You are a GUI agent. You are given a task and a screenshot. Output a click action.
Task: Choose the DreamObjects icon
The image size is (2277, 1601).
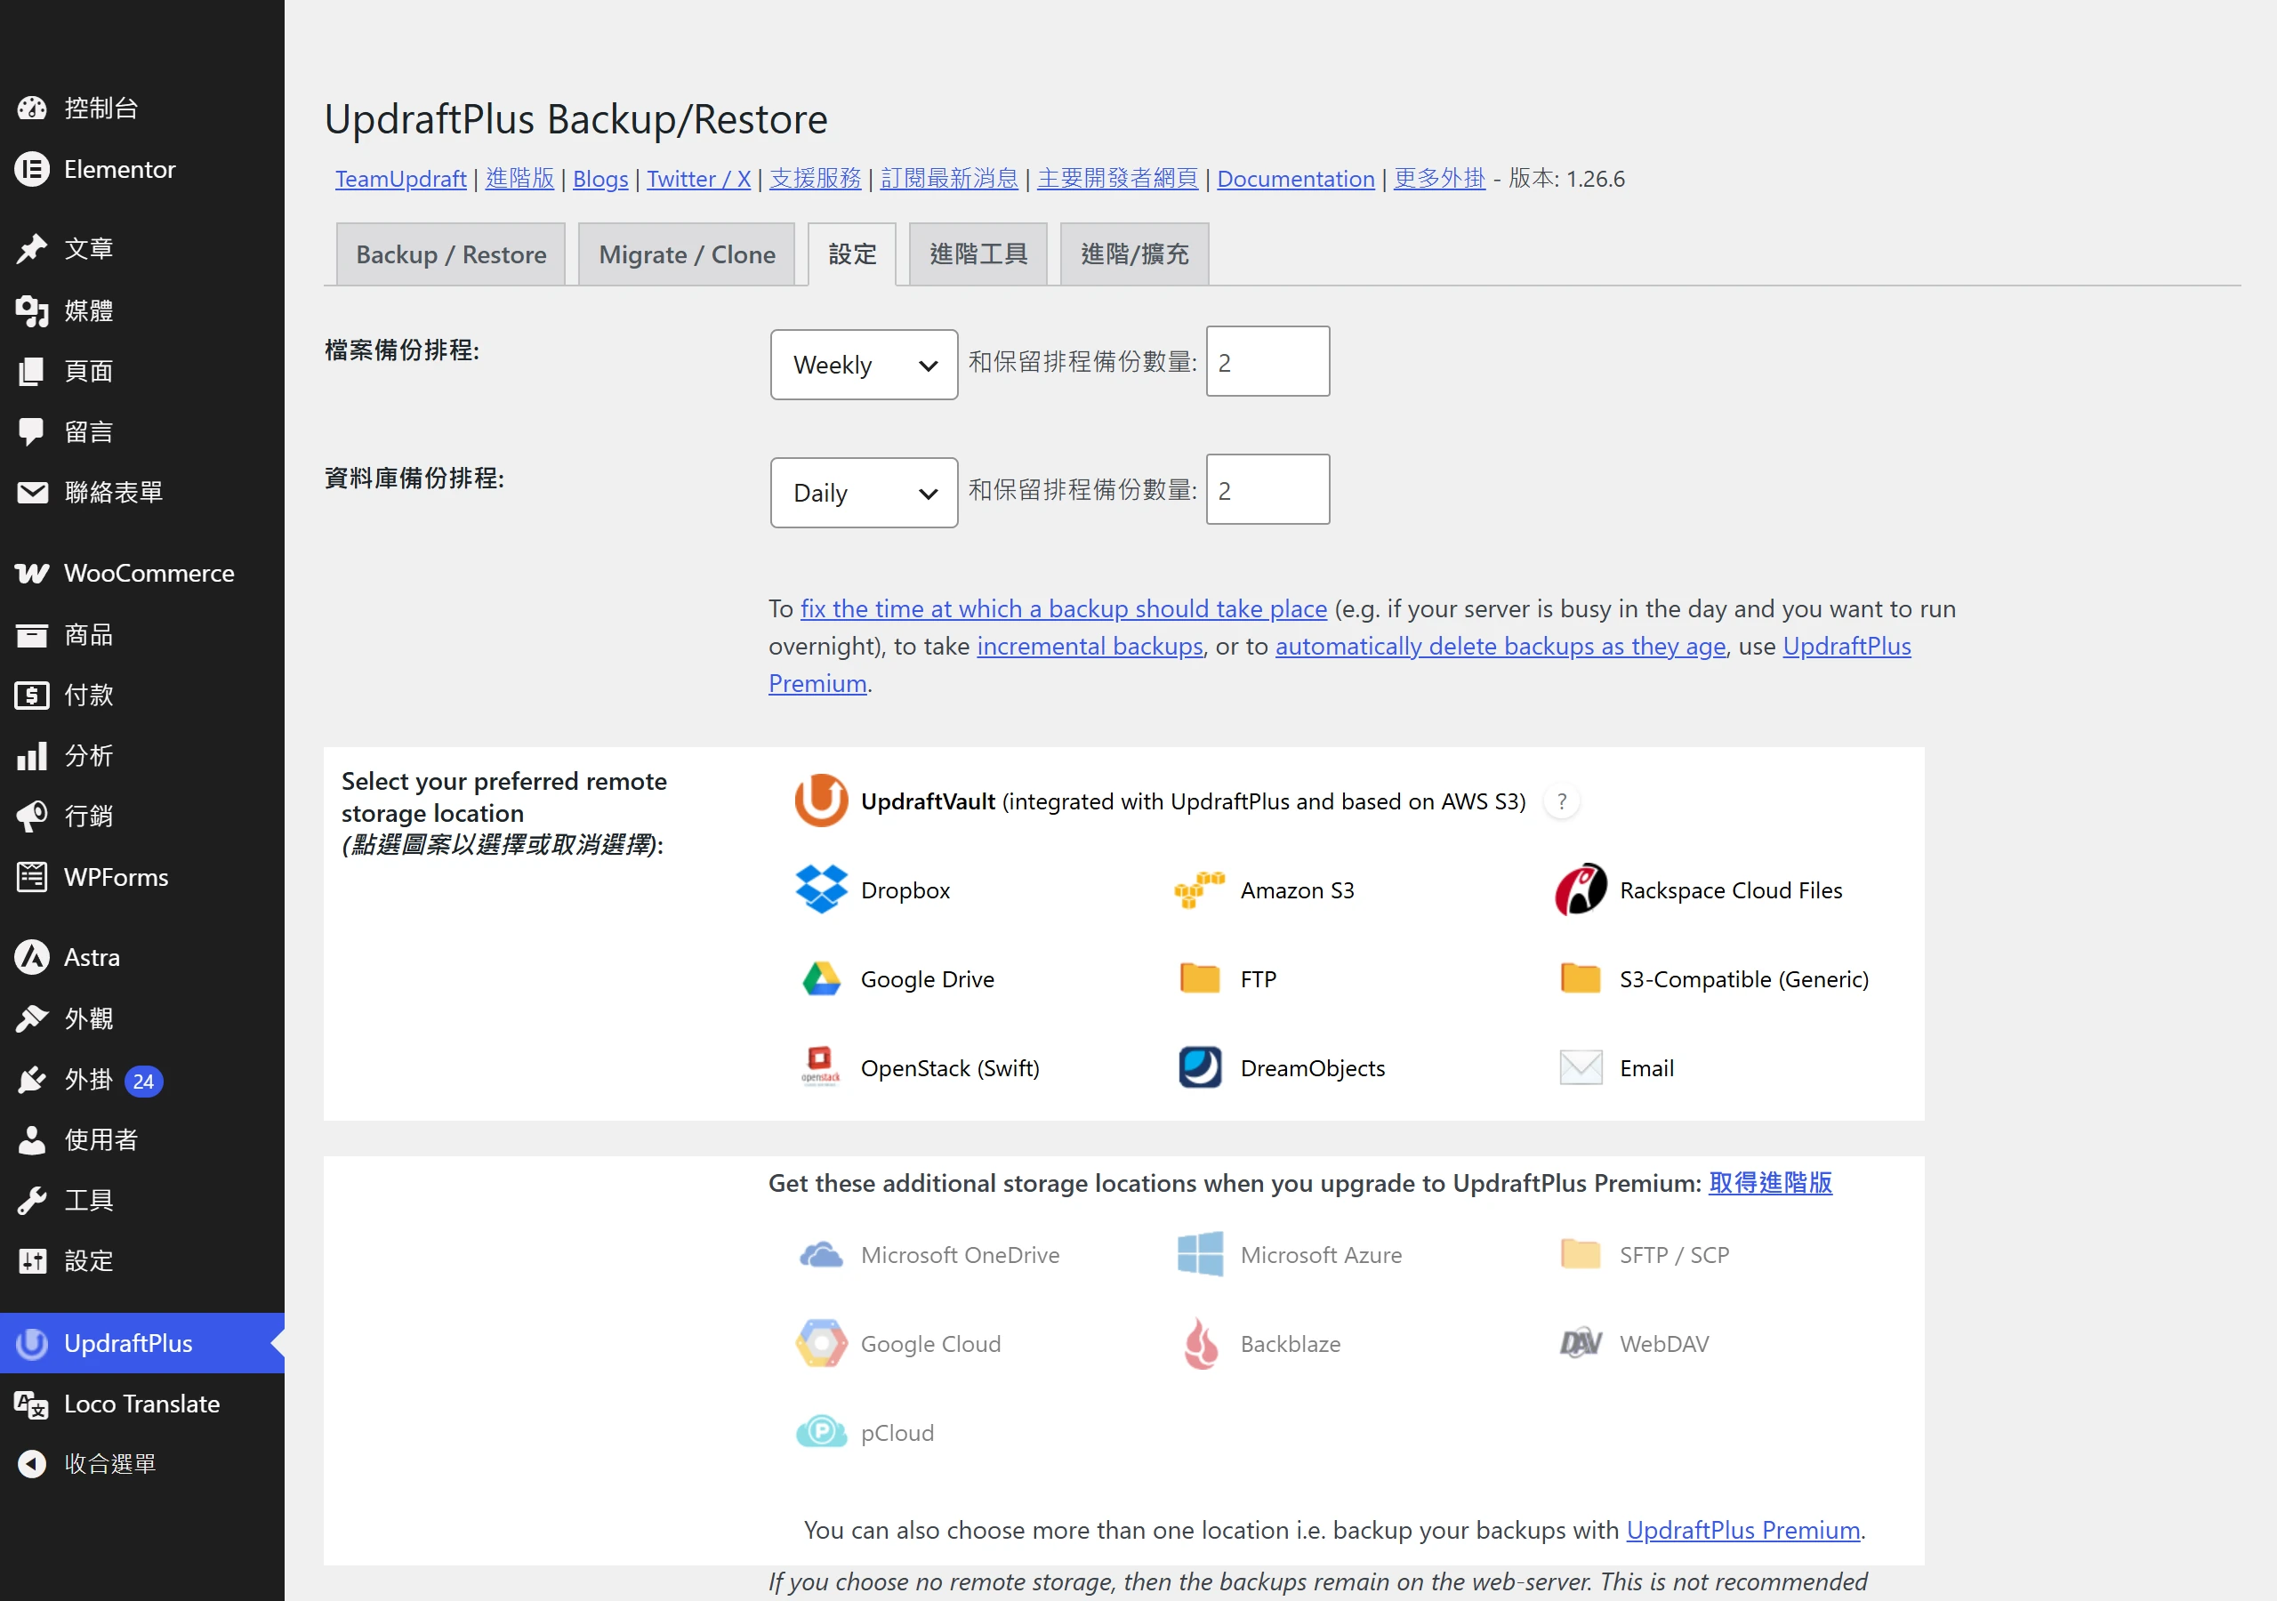tap(1200, 1067)
